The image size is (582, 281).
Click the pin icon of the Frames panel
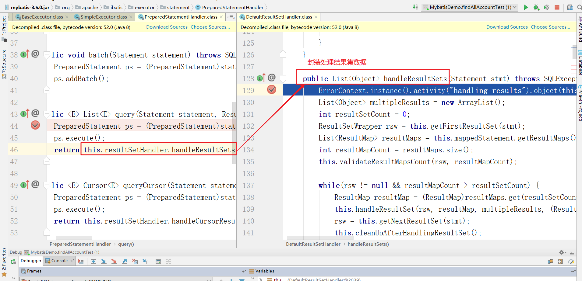[244, 271]
